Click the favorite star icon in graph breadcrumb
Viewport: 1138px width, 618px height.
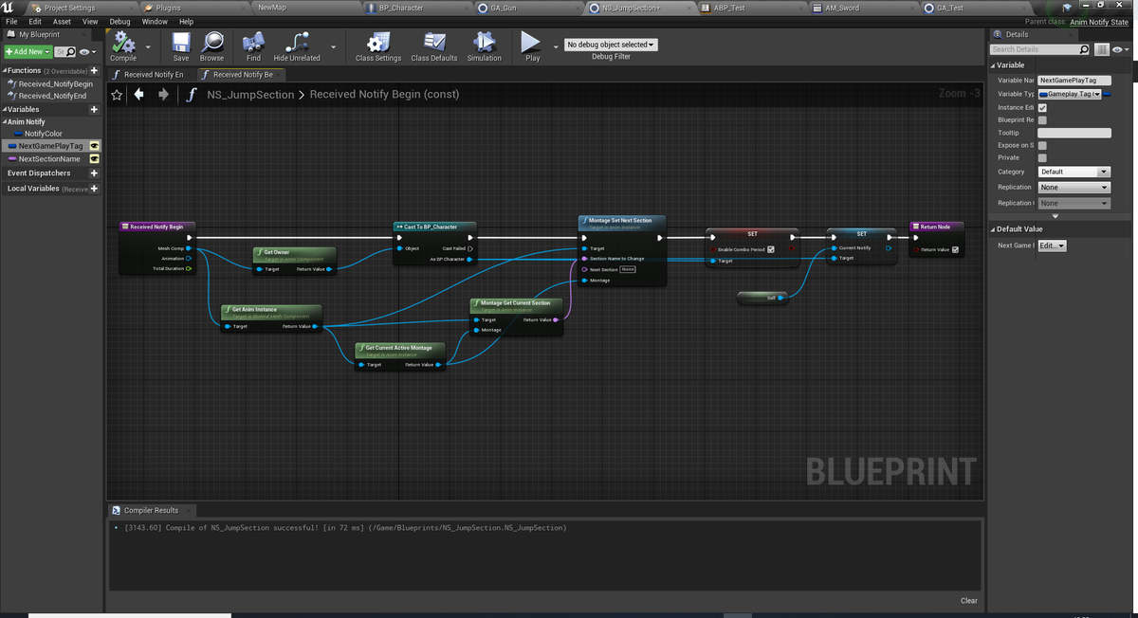click(117, 94)
